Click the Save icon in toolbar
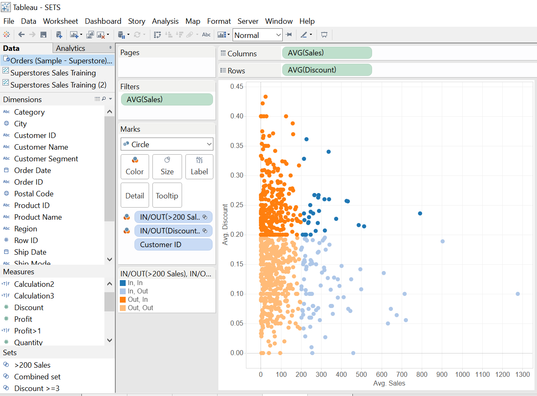This screenshot has width=537, height=396. pyautogui.click(x=43, y=35)
